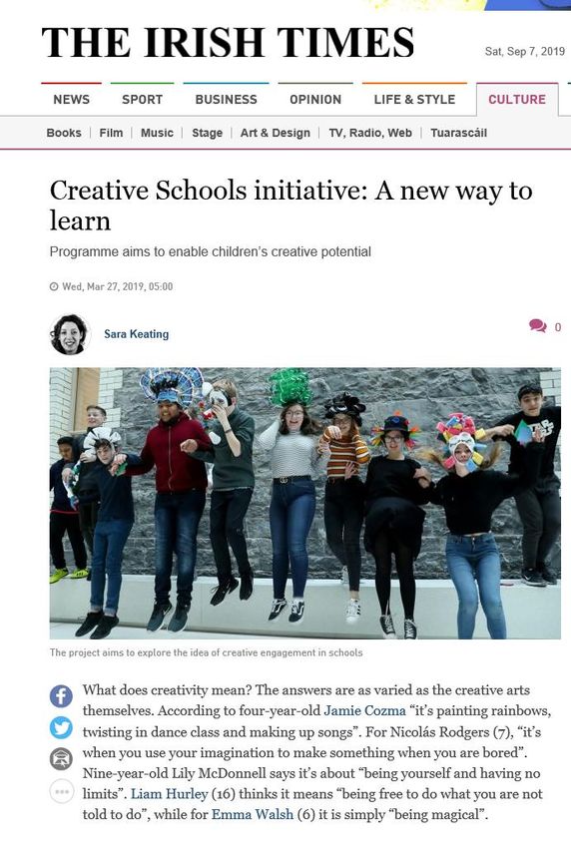Viewport: 571px width, 848px height.
Task: Select the Culture tab
Action: click(517, 100)
